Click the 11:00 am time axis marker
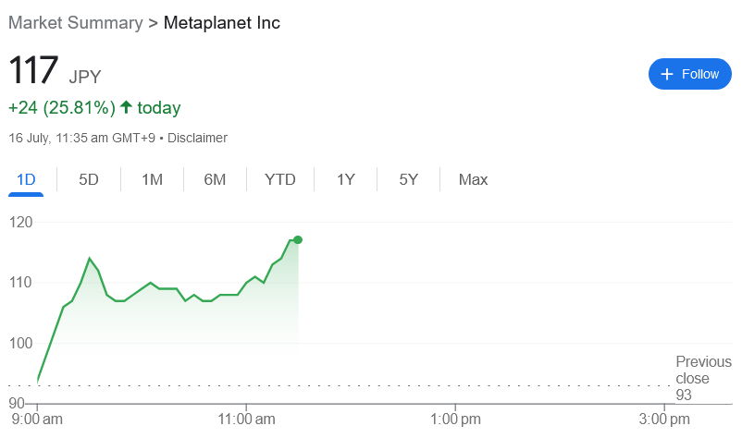This screenshot has height=438, width=742. pyautogui.click(x=246, y=420)
